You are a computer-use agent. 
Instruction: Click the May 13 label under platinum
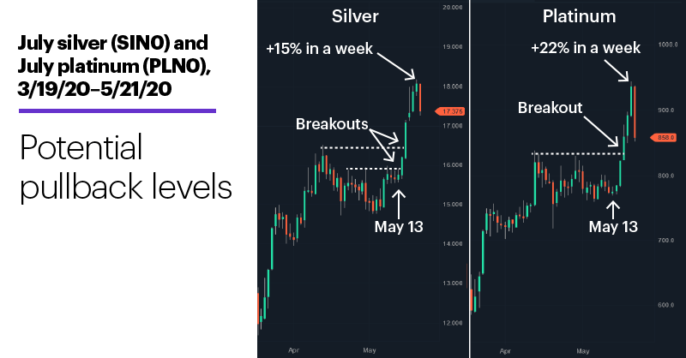coord(613,226)
